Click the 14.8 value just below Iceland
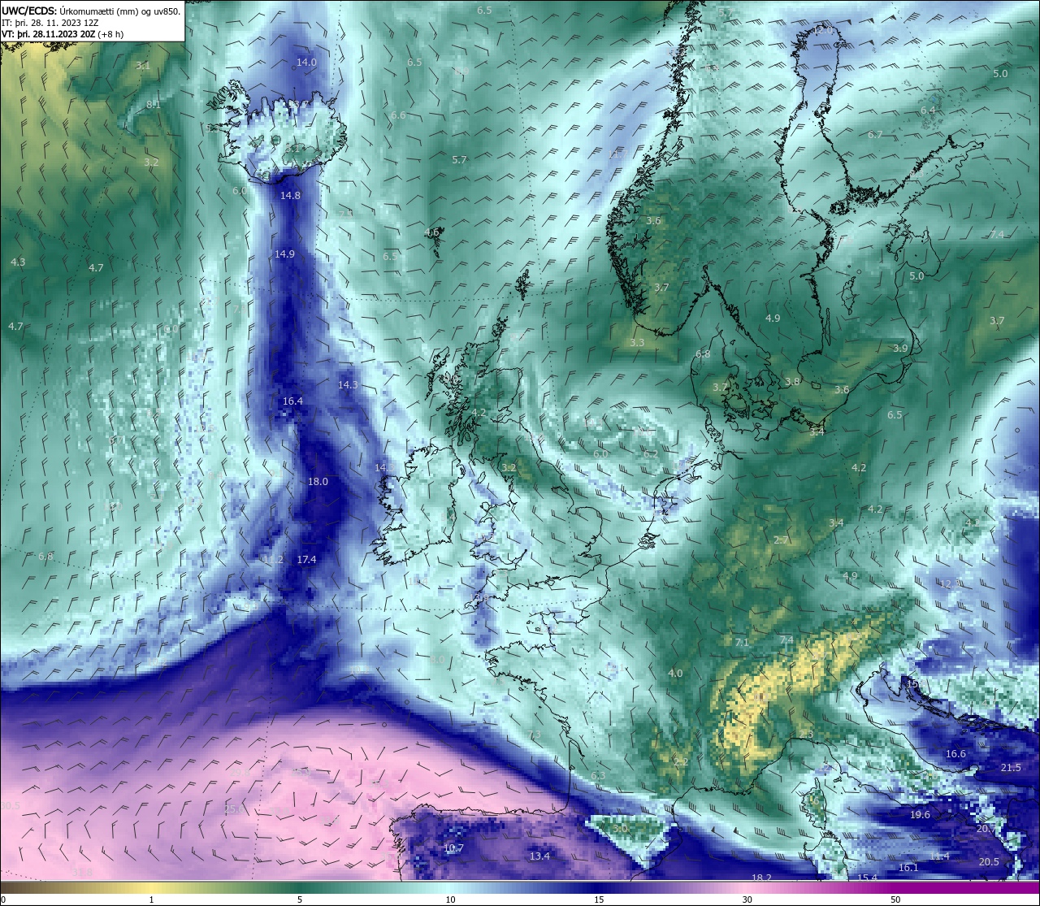The image size is (1040, 906). pos(290,196)
